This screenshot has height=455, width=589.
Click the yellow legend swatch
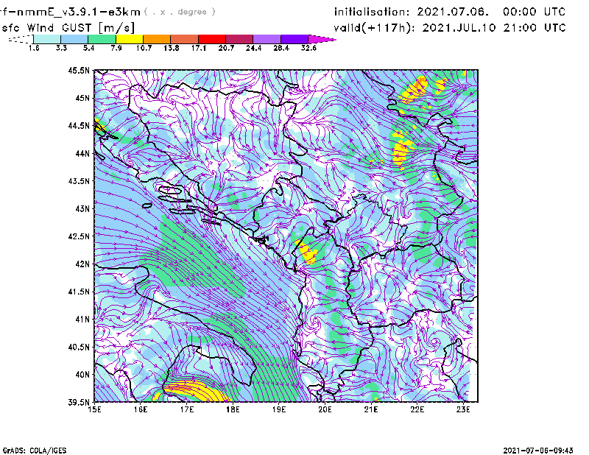point(130,39)
